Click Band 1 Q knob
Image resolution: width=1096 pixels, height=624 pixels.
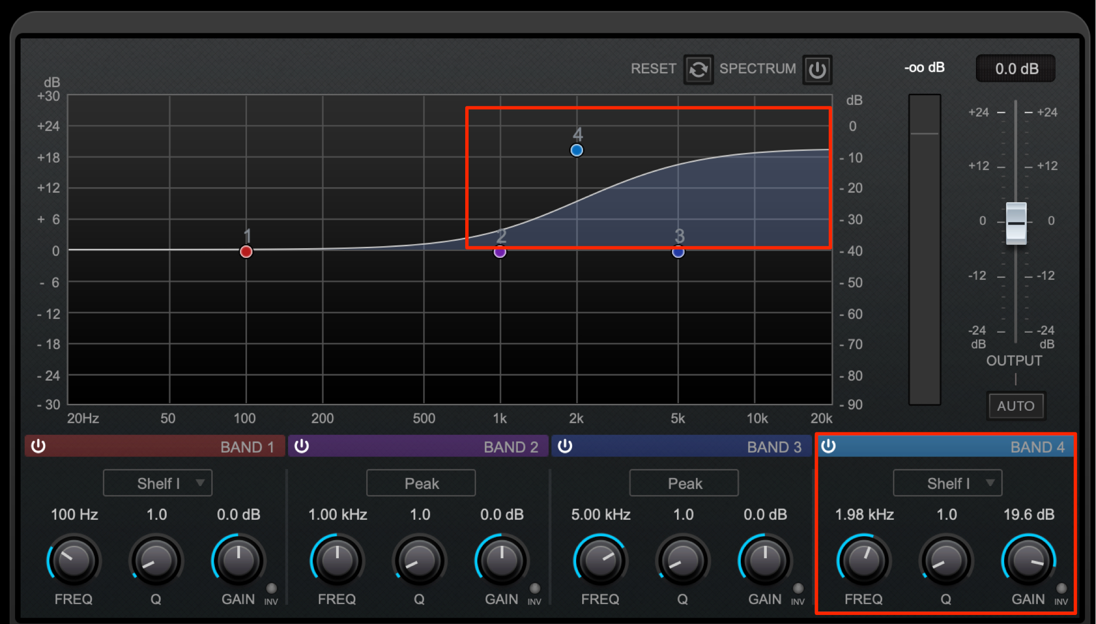156,561
